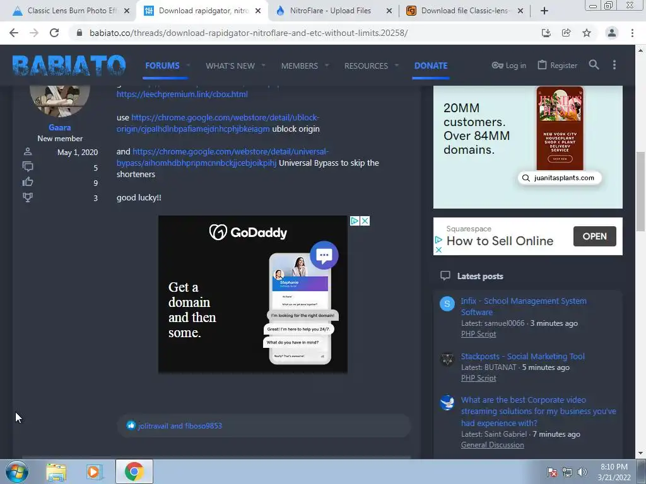The height and width of the screenshot is (484, 646).
Task: Click the padlock site info icon
Action: 79,33
